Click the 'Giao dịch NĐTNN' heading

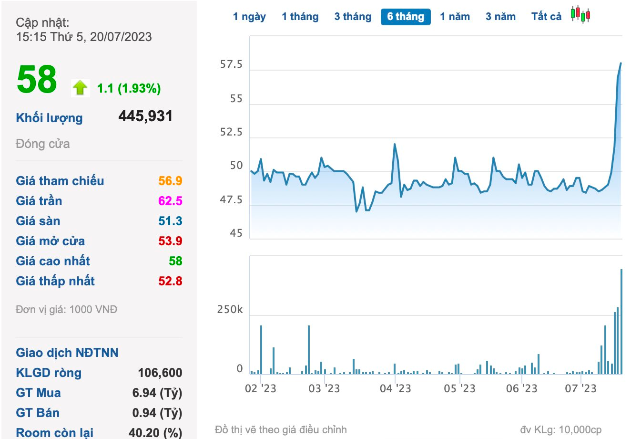click(x=67, y=353)
